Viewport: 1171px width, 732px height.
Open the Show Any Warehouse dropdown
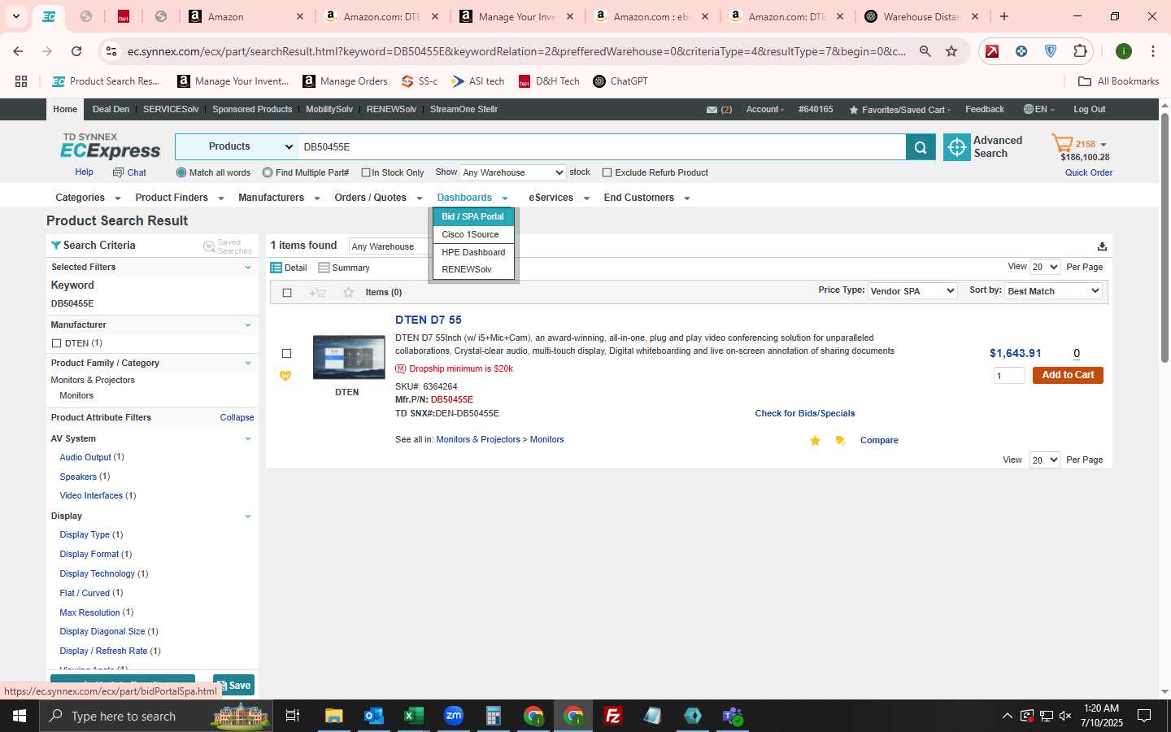coord(512,172)
